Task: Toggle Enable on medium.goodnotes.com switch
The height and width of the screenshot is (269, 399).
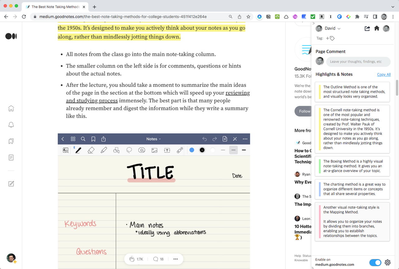Action: (x=375, y=262)
